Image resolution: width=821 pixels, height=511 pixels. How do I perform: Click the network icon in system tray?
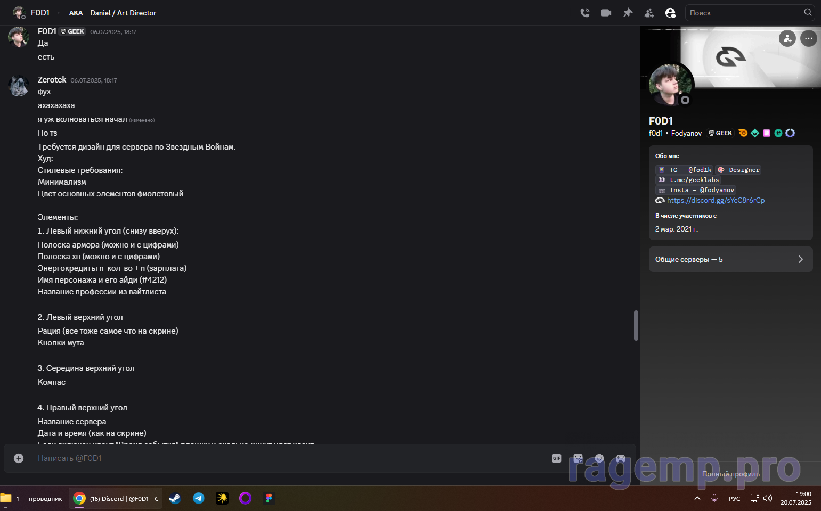point(754,499)
